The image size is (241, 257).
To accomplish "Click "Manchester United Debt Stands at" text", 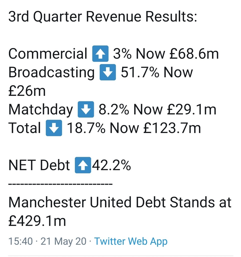I will (x=120, y=202).
